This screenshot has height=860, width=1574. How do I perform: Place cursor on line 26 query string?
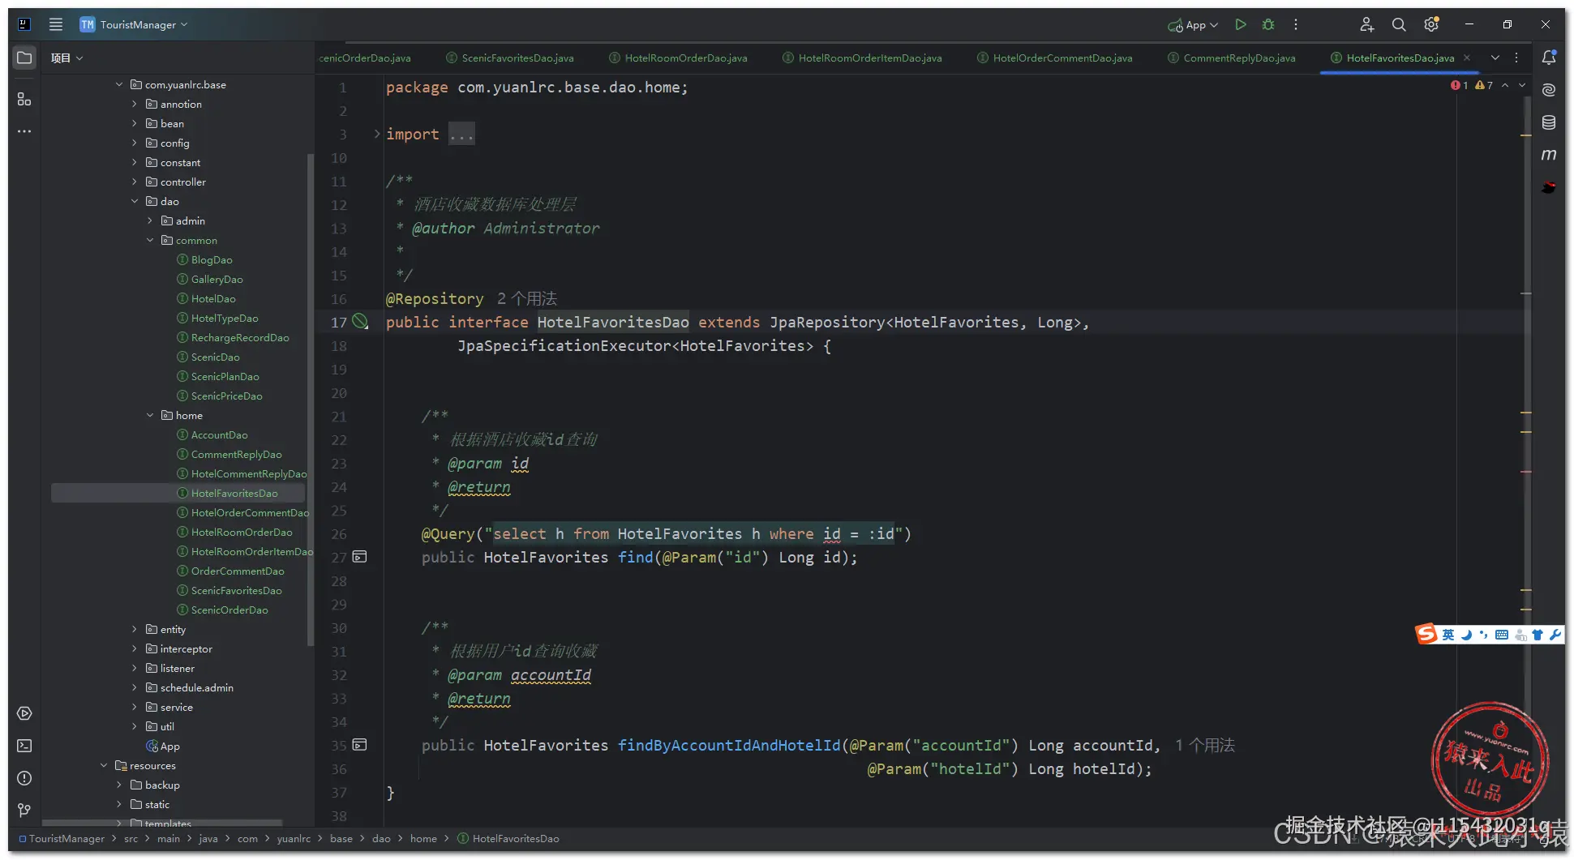(x=693, y=533)
